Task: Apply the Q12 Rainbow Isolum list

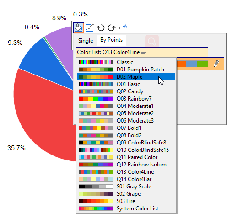Action: (126, 165)
